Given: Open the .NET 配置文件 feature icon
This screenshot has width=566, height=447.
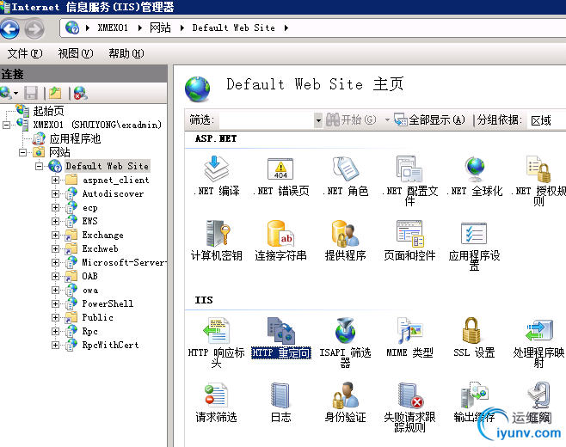Looking at the screenshot, I should [409, 168].
